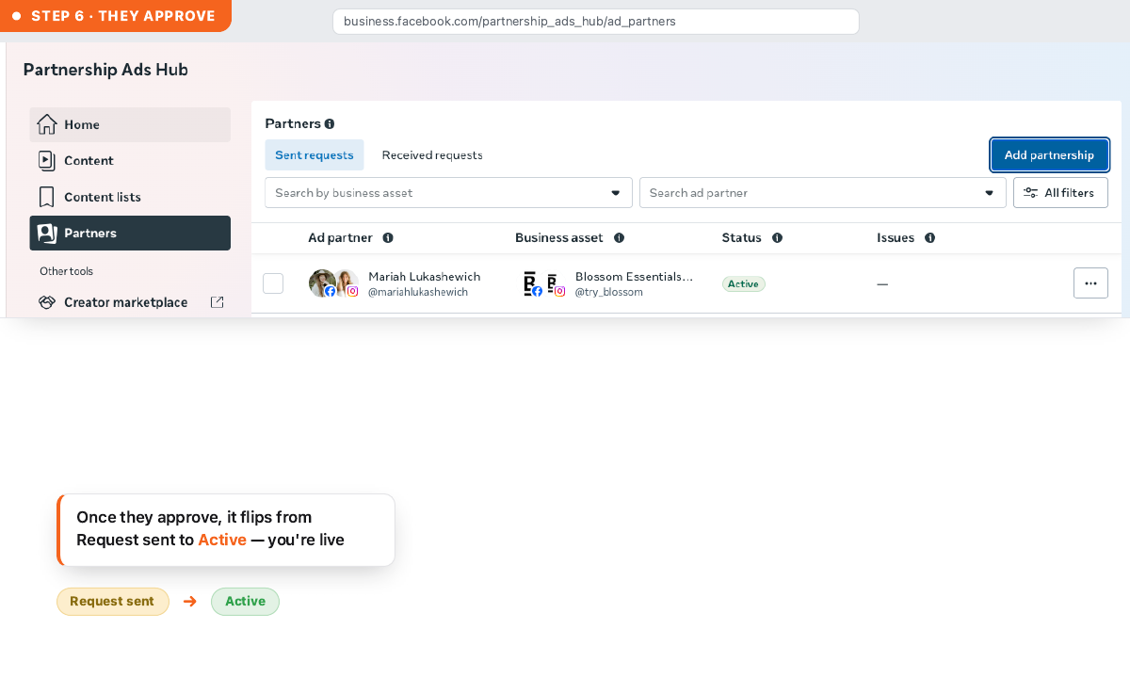Image resolution: width=1130 pixels, height=678 pixels.
Task: Open Creator marketplace link
Action: 130,302
